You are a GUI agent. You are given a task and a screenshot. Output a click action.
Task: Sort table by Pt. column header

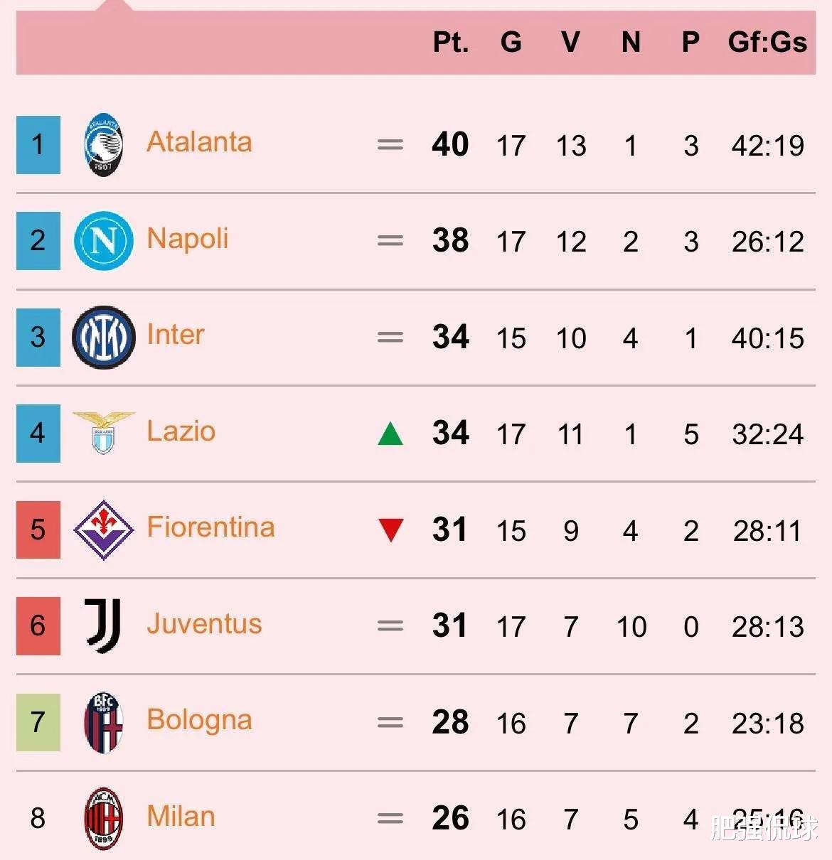[x=451, y=42]
